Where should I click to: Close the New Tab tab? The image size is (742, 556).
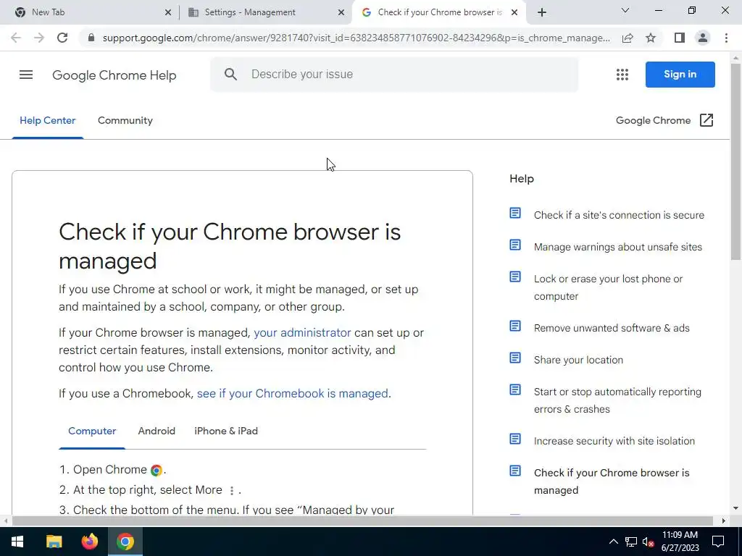pyautogui.click(x=168, y=13)
